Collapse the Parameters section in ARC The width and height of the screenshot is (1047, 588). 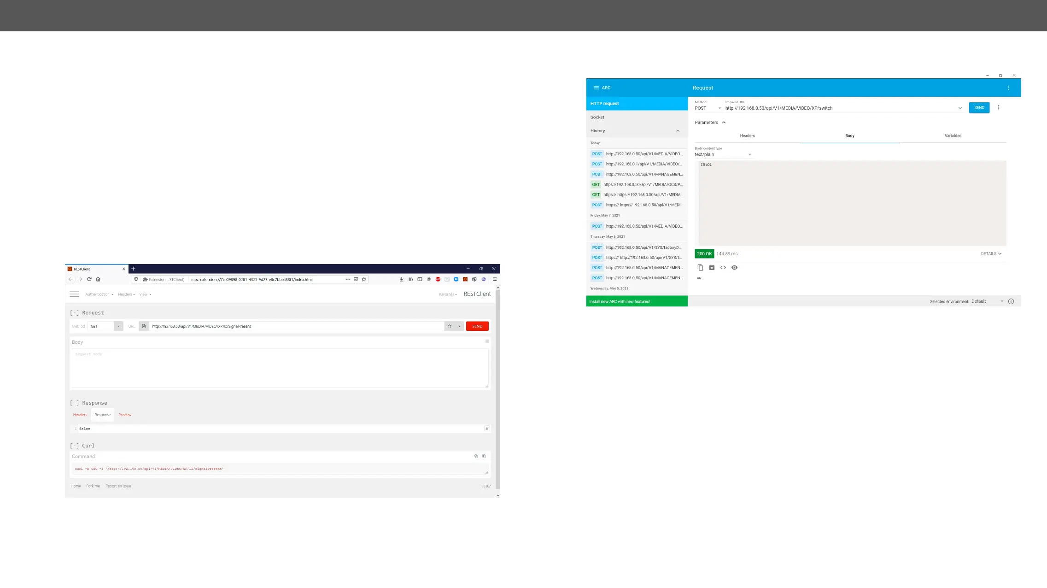coord(710,123)
